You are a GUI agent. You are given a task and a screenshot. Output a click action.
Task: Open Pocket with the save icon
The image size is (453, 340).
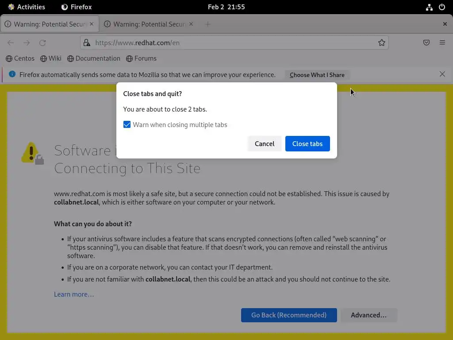426,43
